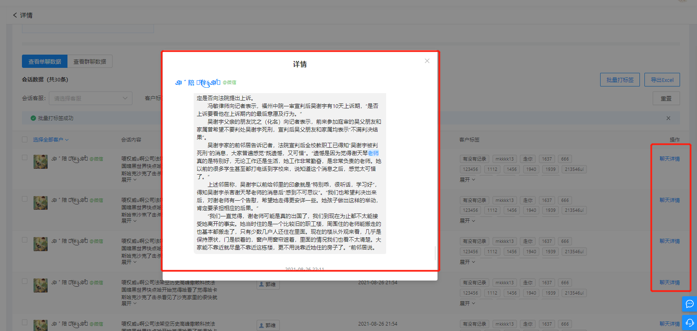Expand second row's conversation content 展开
The image size is (697, 331).
[x=129, y=221]
